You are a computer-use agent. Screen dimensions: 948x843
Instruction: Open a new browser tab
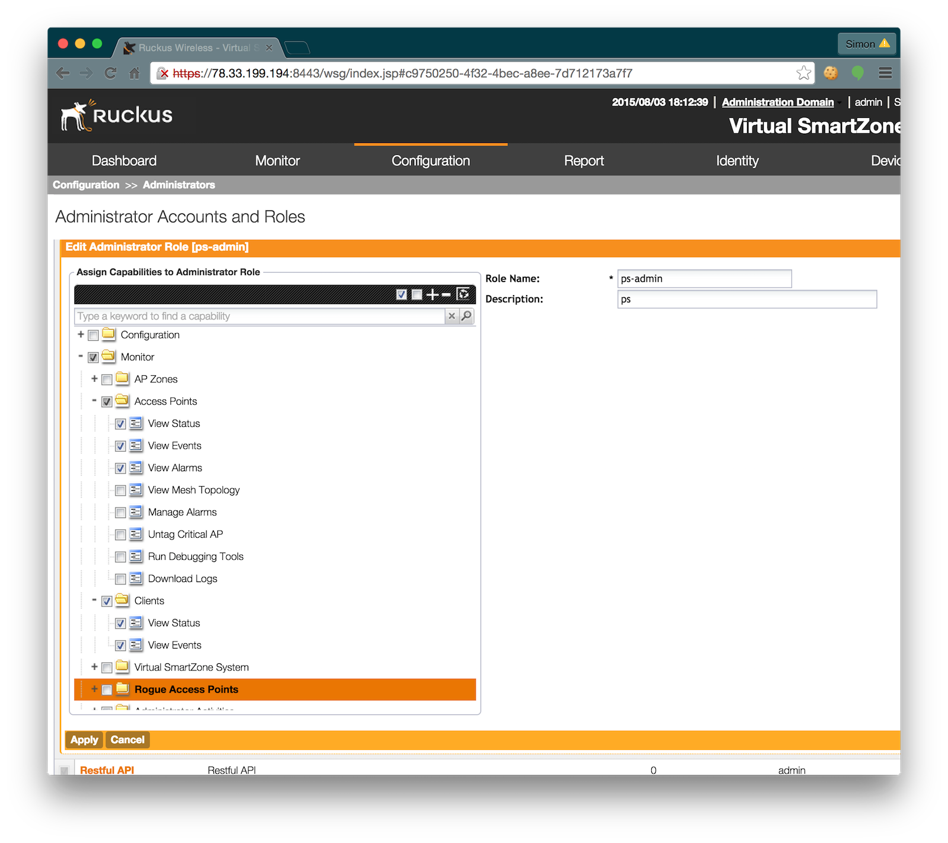click(x=297, y=47)
